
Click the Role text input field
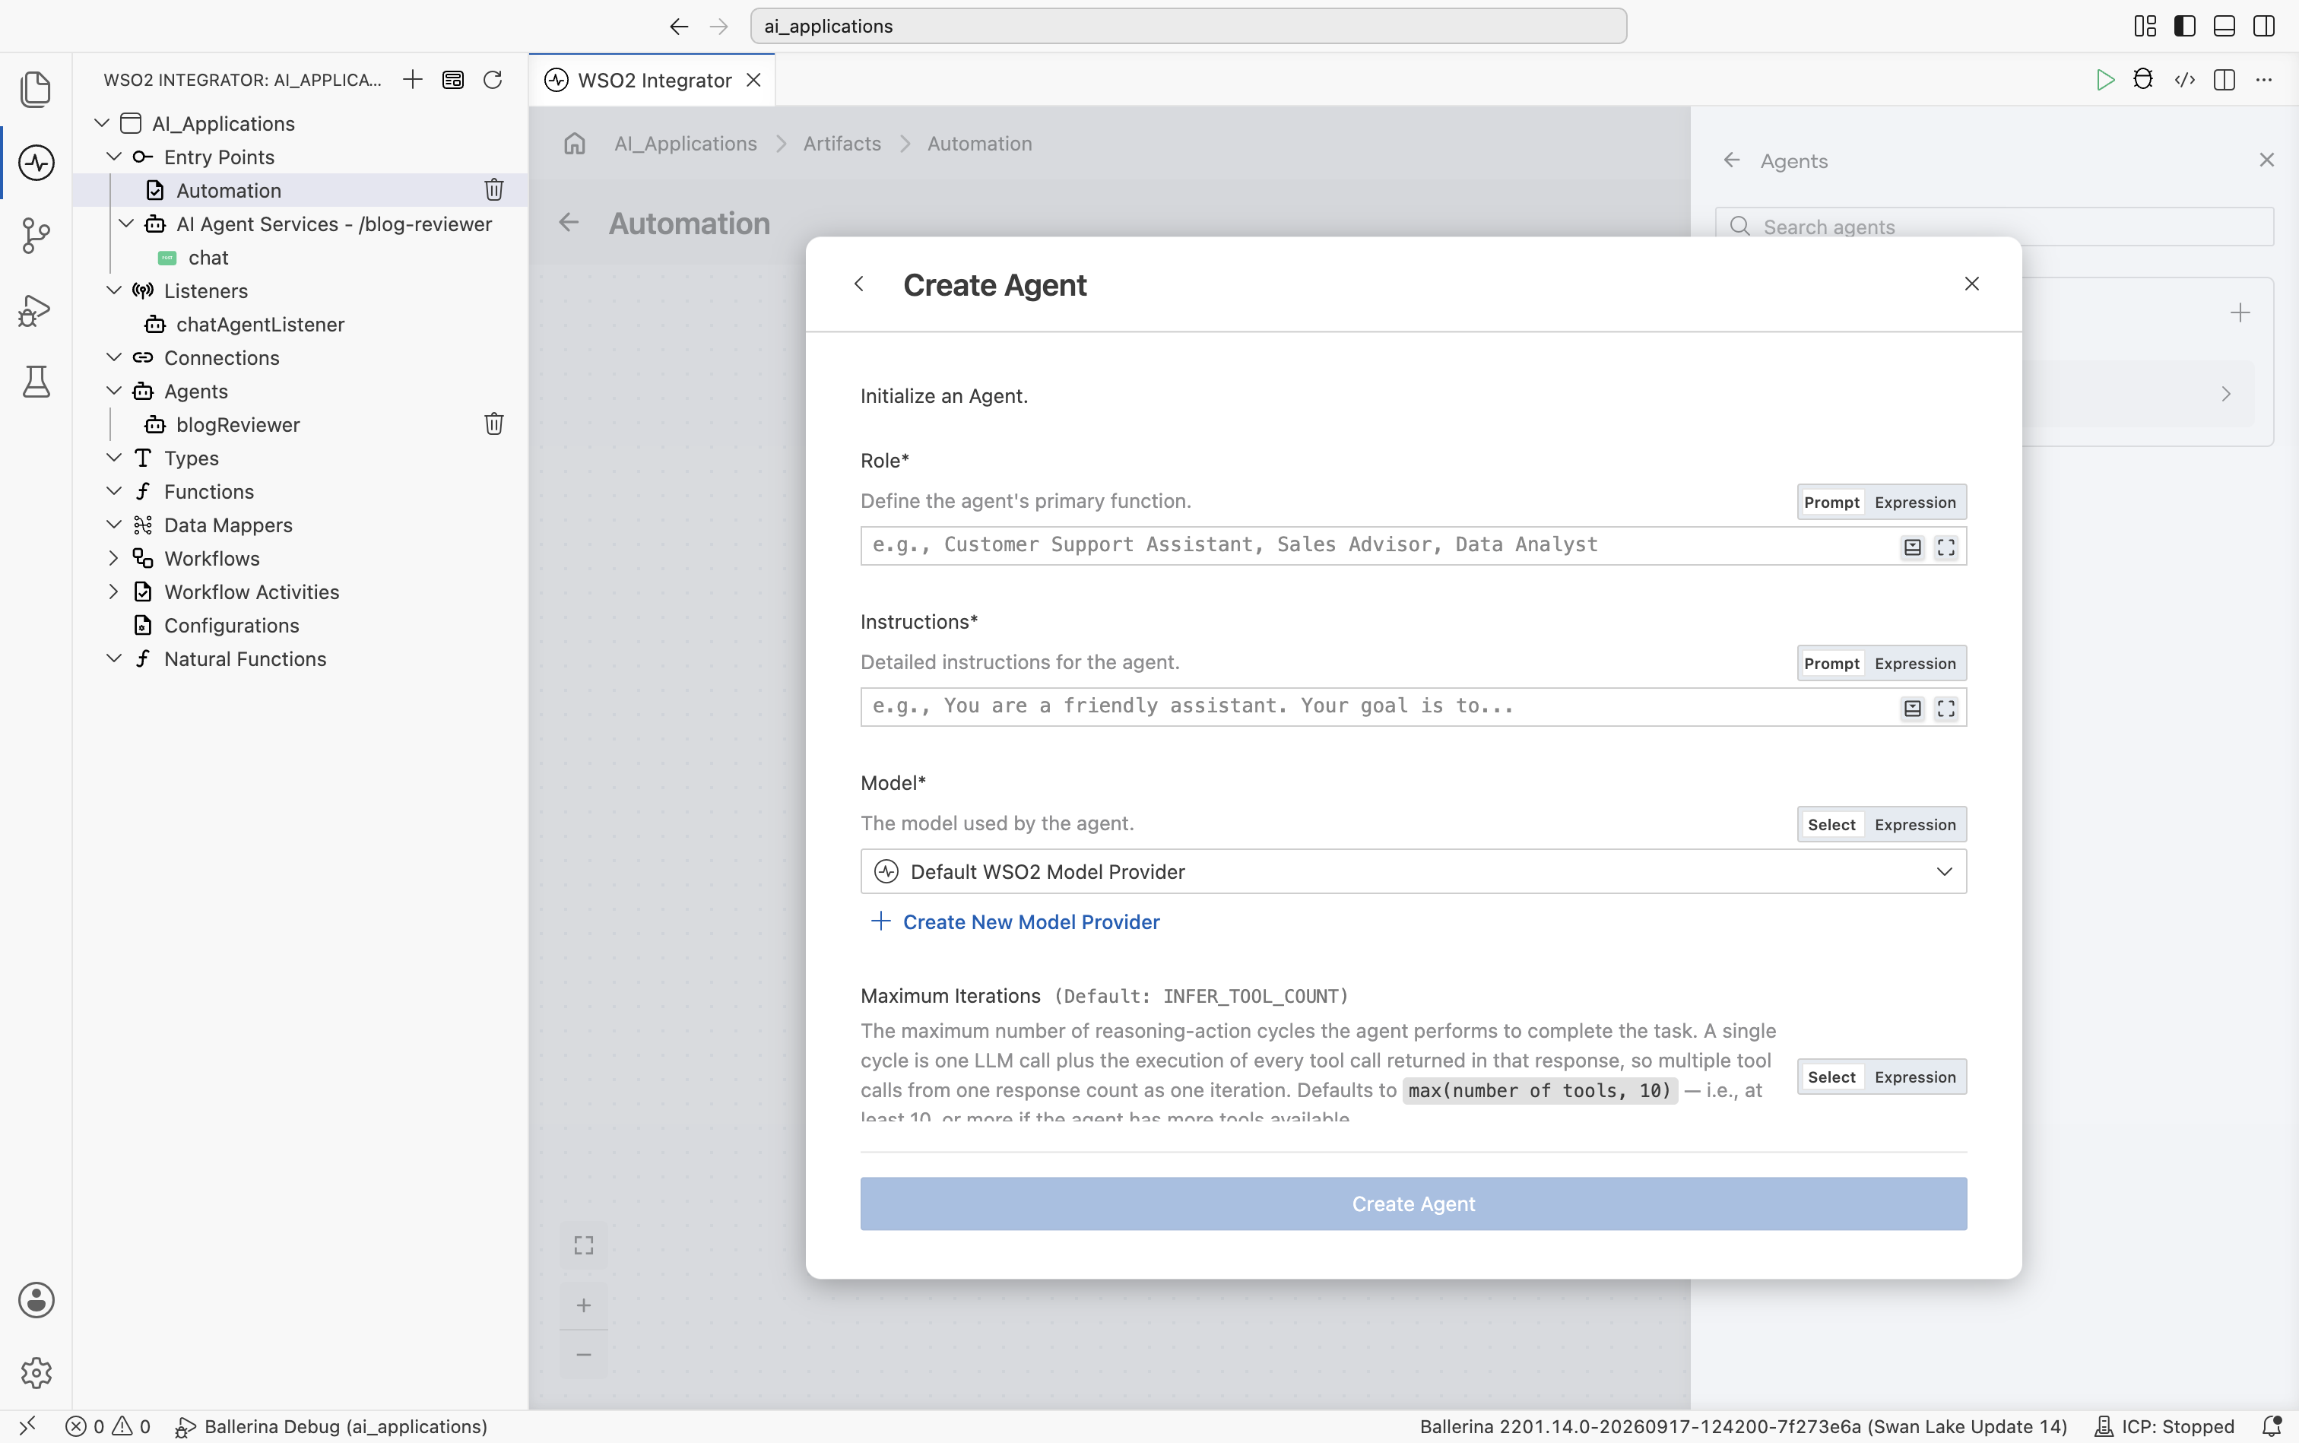(x=1413, y=545)
